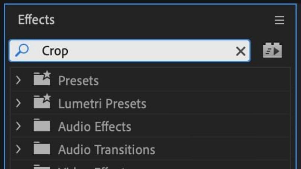Click the Presets starred folder icon
The height and width of the screenshot is (169, 301).
pos(42,79)
